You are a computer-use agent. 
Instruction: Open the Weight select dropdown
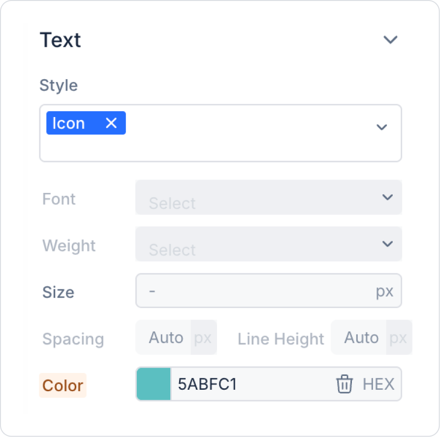click(268, 244)
